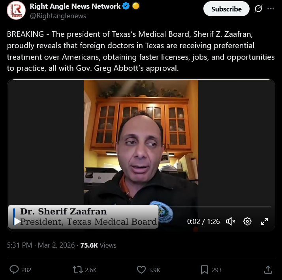Open video settings gear menu
The image size is (282, 280).
coord(247,222)
